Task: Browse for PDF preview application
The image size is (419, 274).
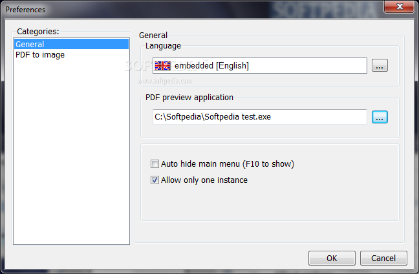Action: 380,117
